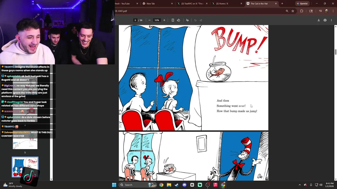Screen dimensions: 337x189
Task: Open first Chrome icon in taskbar
Action: pos(161,185)
